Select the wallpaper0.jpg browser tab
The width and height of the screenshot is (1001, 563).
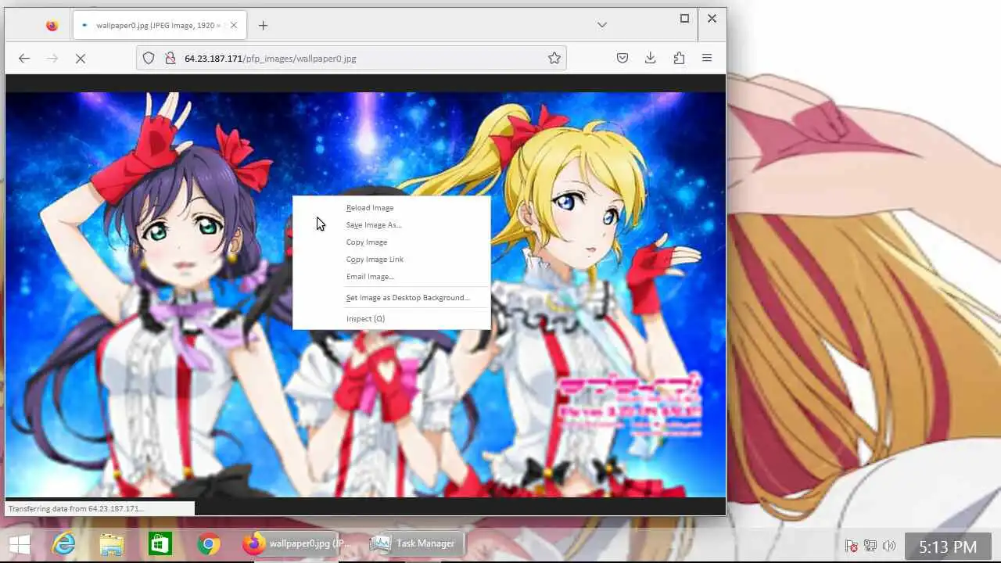(x=159, y=25)
